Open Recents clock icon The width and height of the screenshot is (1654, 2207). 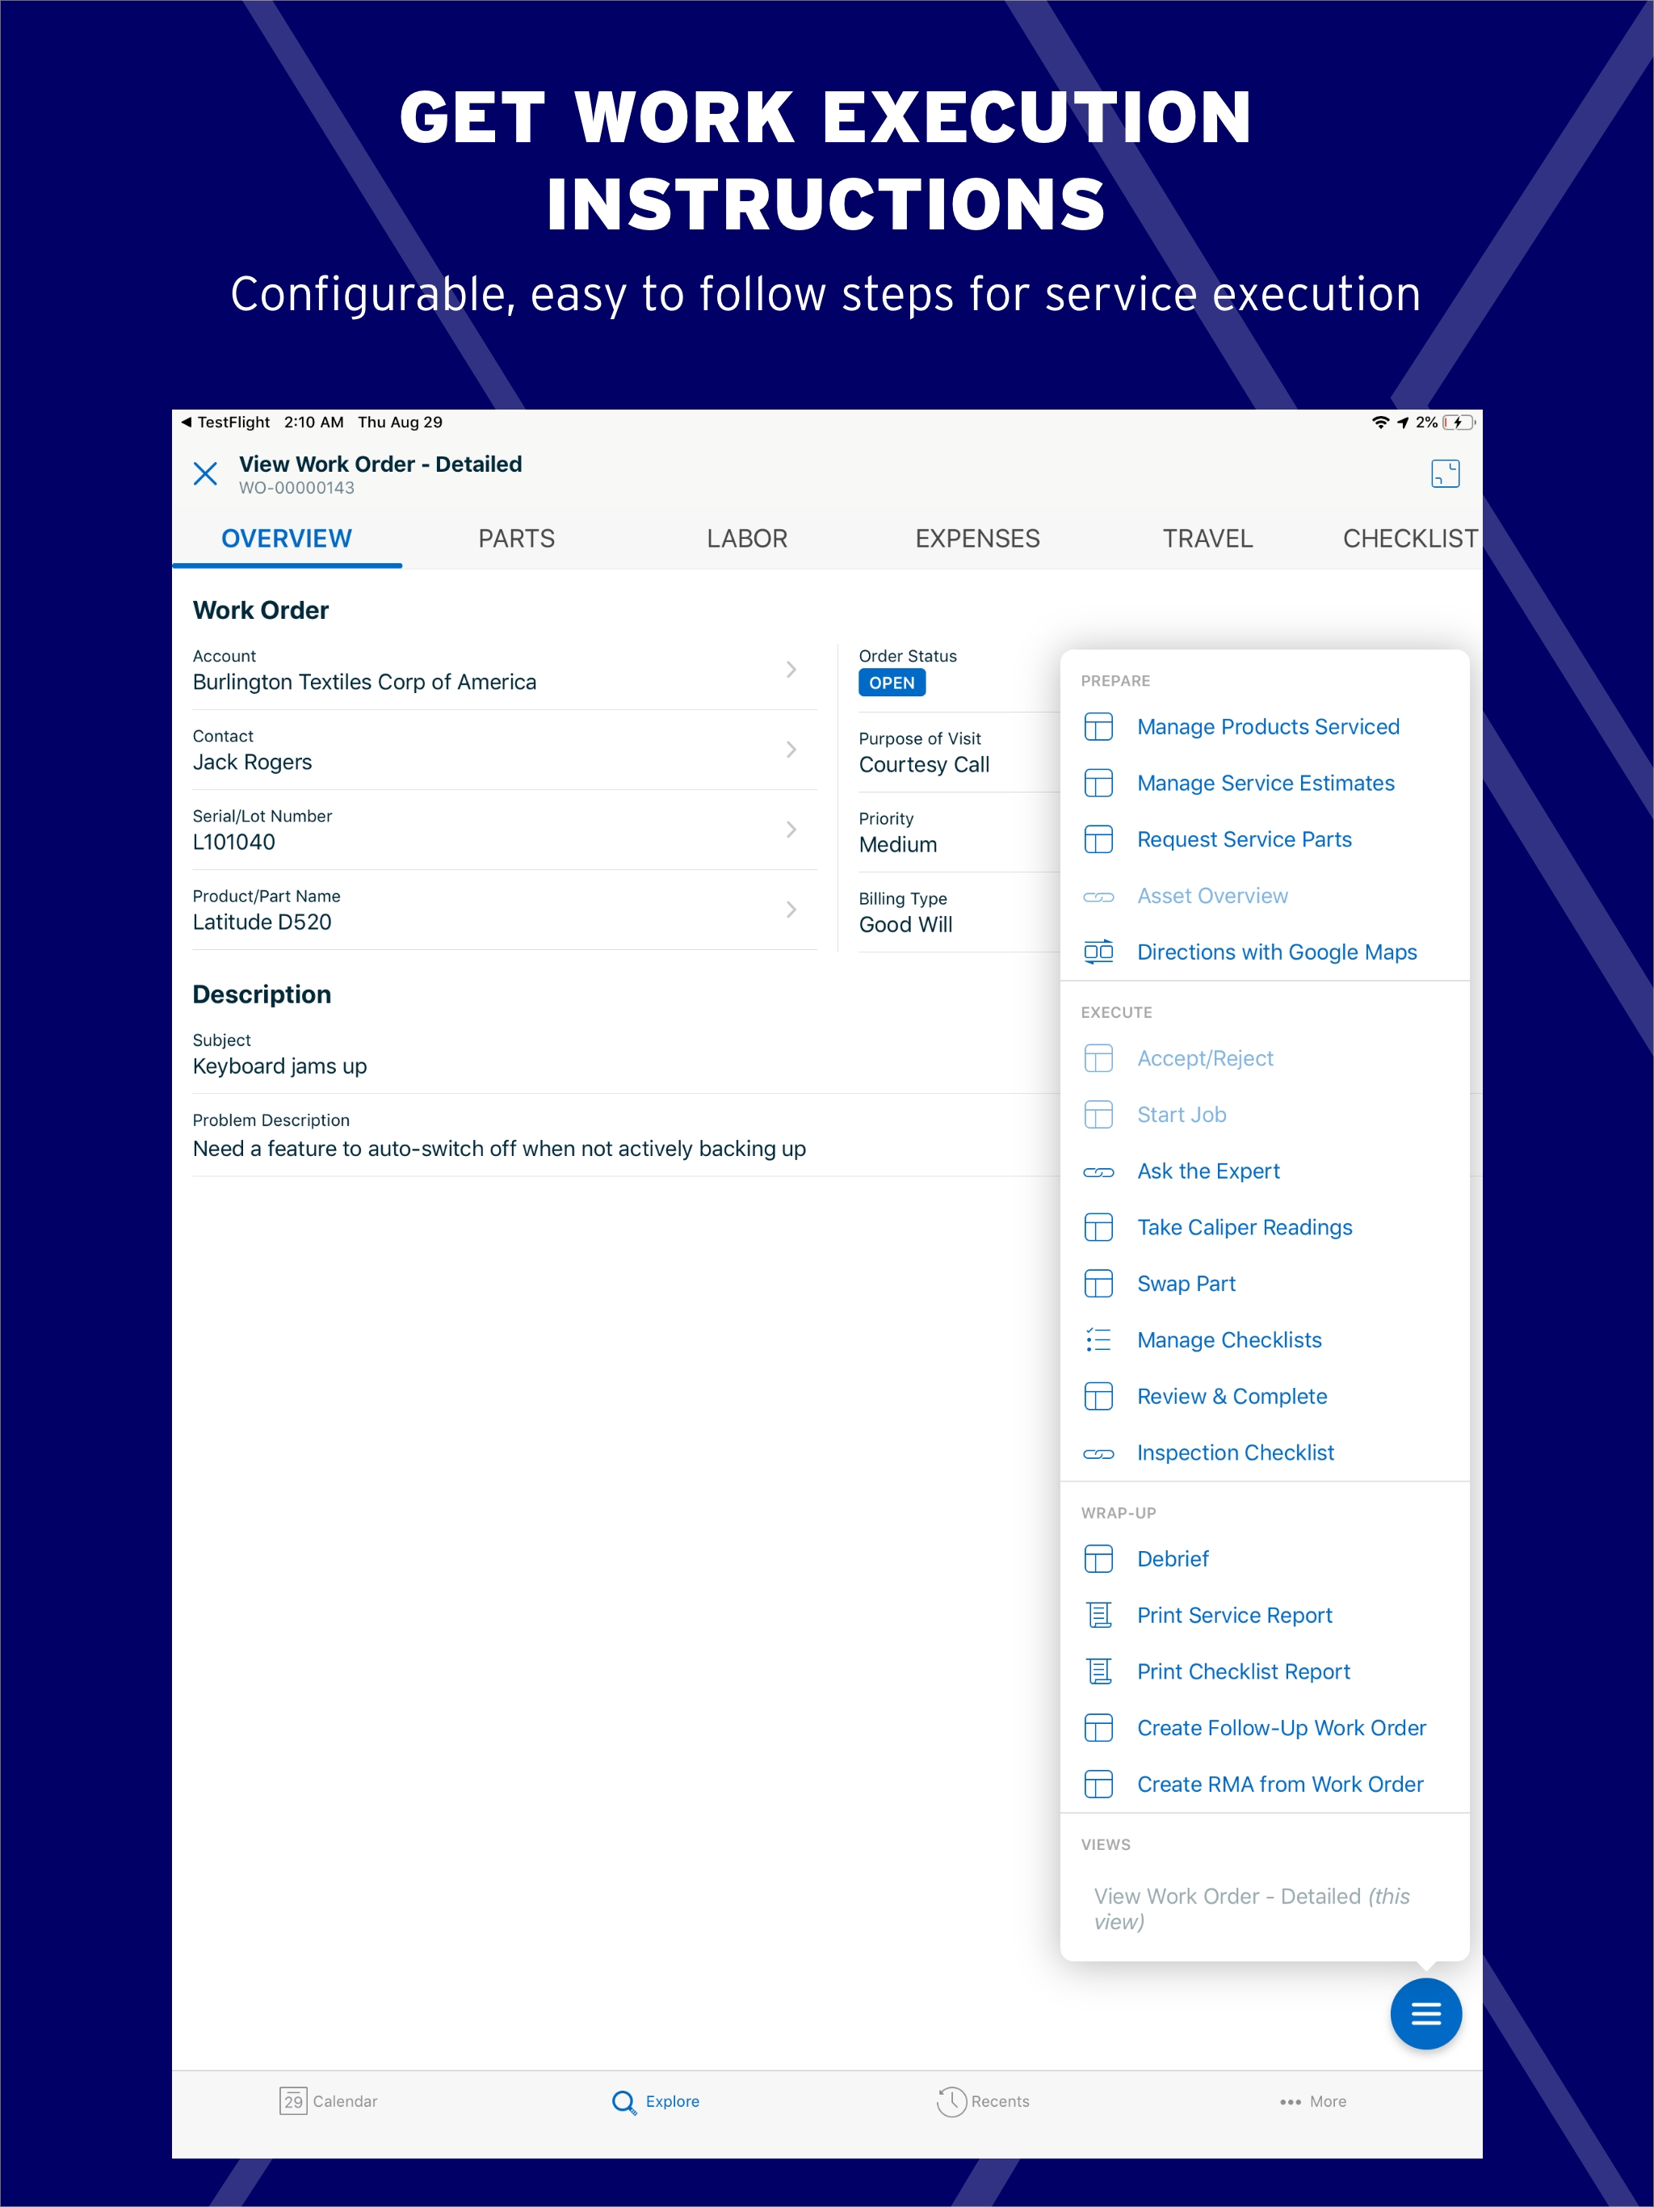click(951, 2101)
